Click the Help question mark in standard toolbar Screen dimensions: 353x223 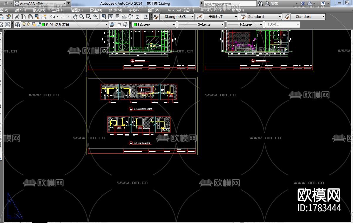click(x=146, y=17)
